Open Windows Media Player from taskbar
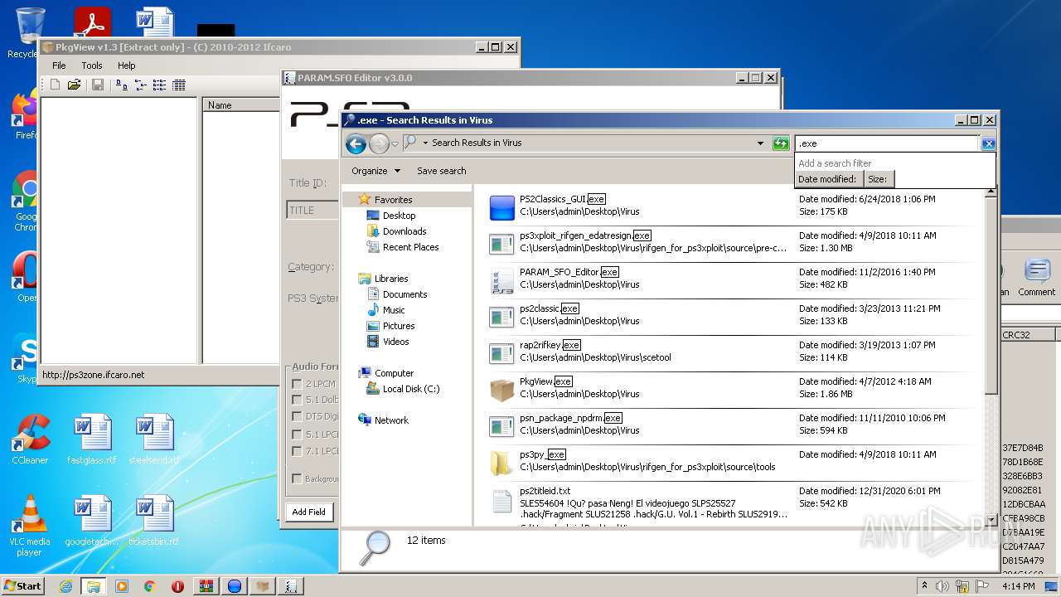1061x597 pixels. tap(122, 586)
